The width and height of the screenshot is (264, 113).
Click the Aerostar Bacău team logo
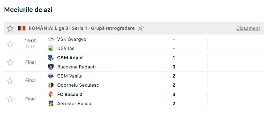click(51, 104)
